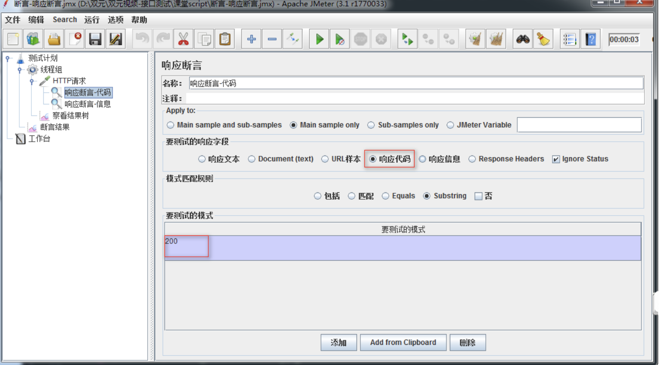This screenshot has height=365, width=659.
Task: Start the test with the green play icon
Action: (319, 39)
